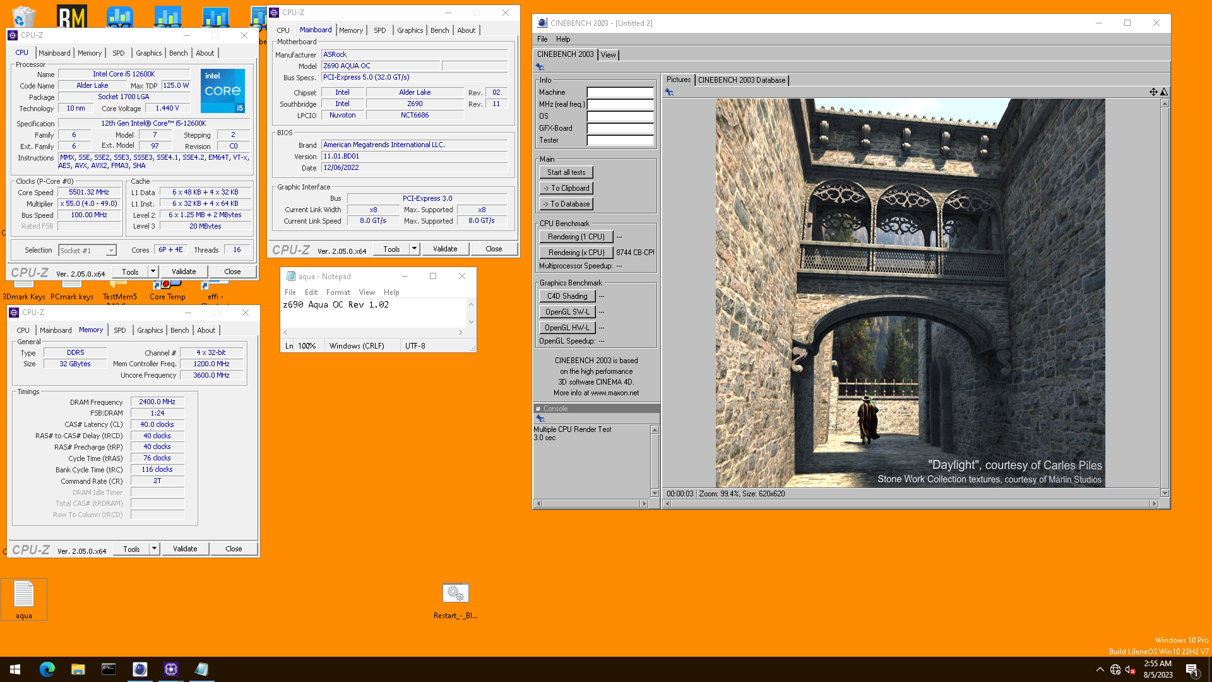This screenshot has height=682, width=1212.
Task: Click To Database button in Cinebench
Action: click(x=566, y=204)
